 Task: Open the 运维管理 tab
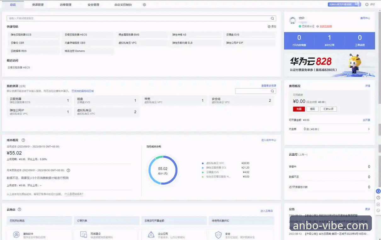65,5
